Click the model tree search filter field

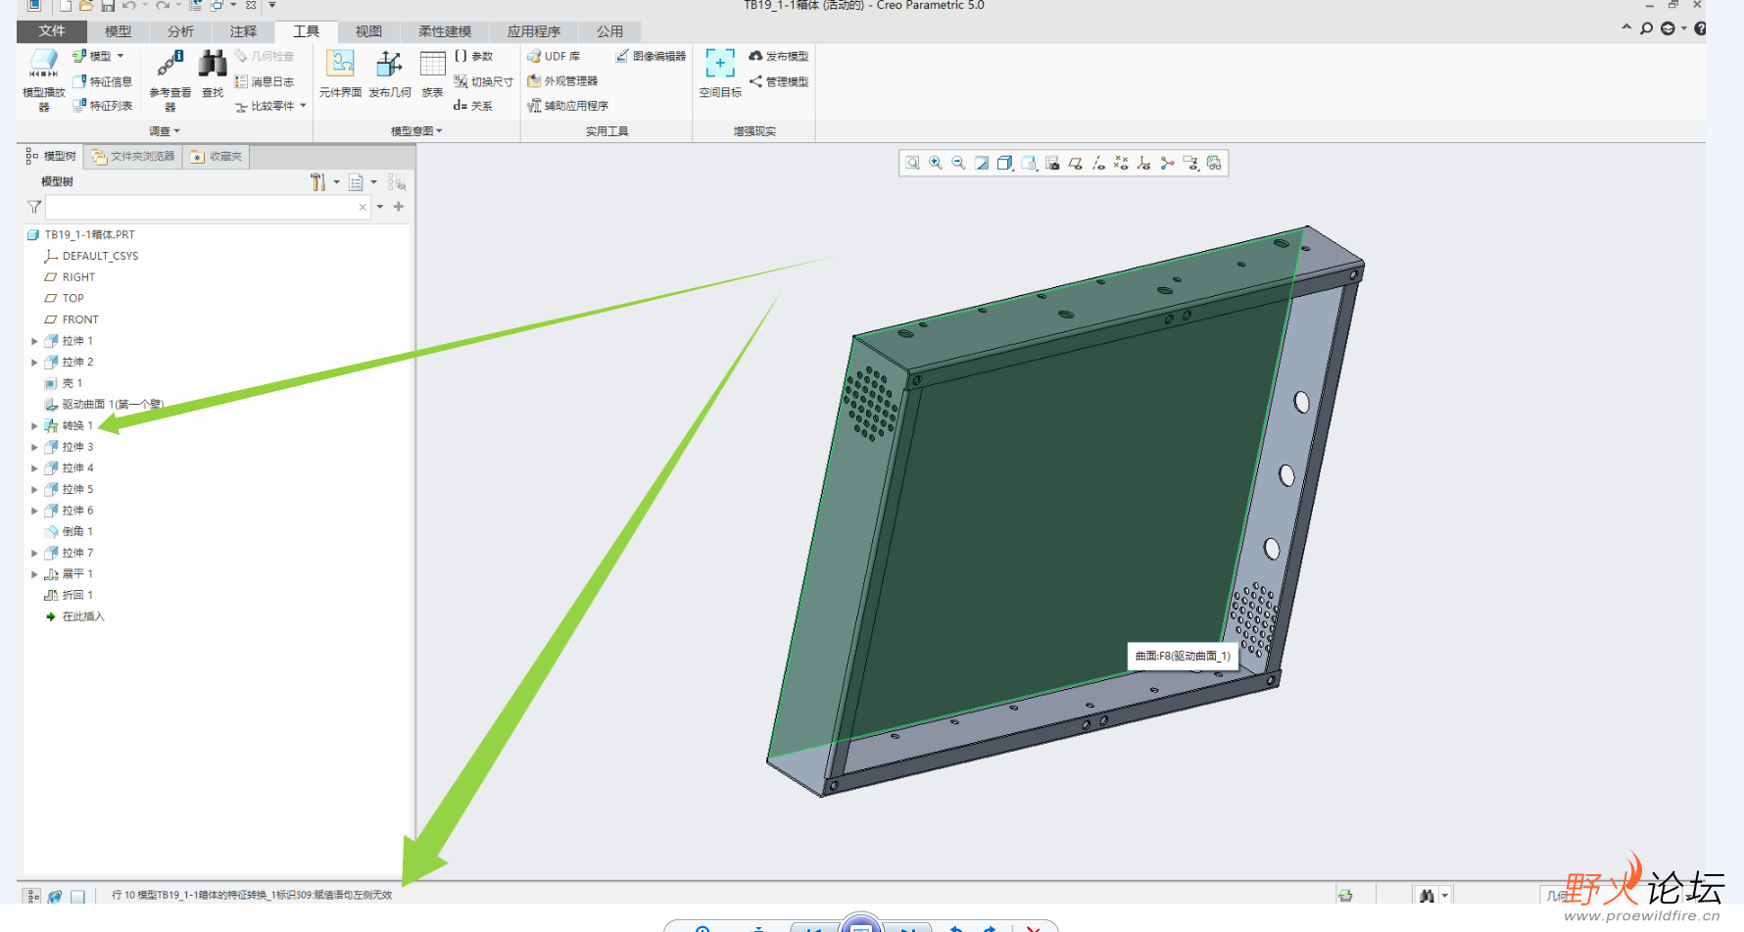pos(201,207)
